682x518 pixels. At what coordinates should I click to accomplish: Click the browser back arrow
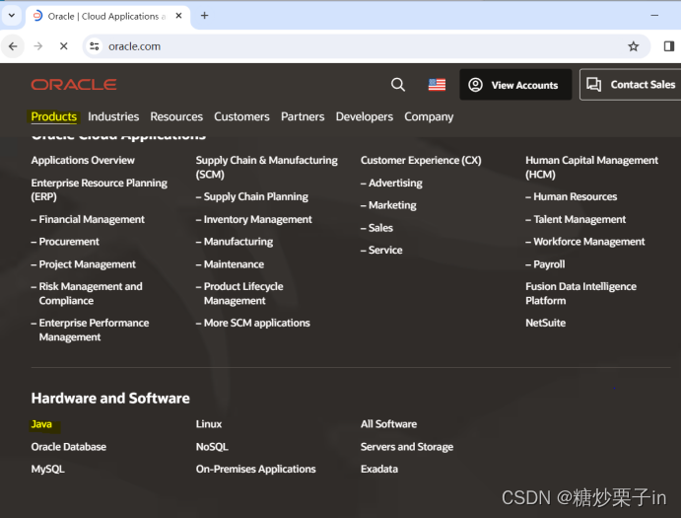pyautogui.click(x=13, y=46)
